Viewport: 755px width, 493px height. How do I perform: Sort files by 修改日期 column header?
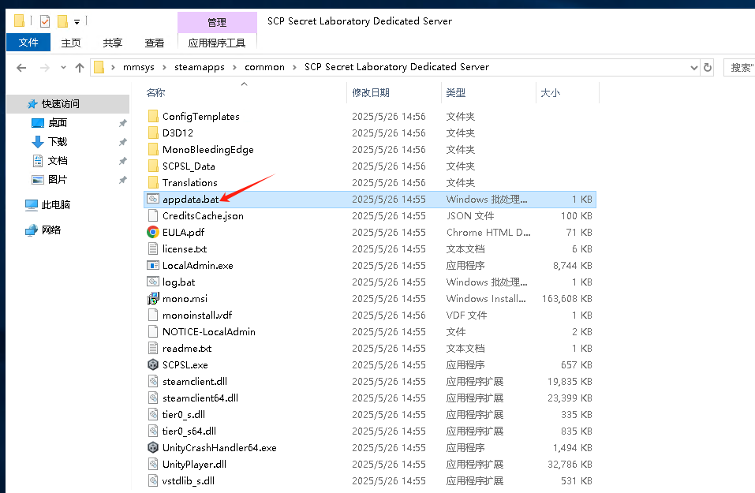pos(394,92)
